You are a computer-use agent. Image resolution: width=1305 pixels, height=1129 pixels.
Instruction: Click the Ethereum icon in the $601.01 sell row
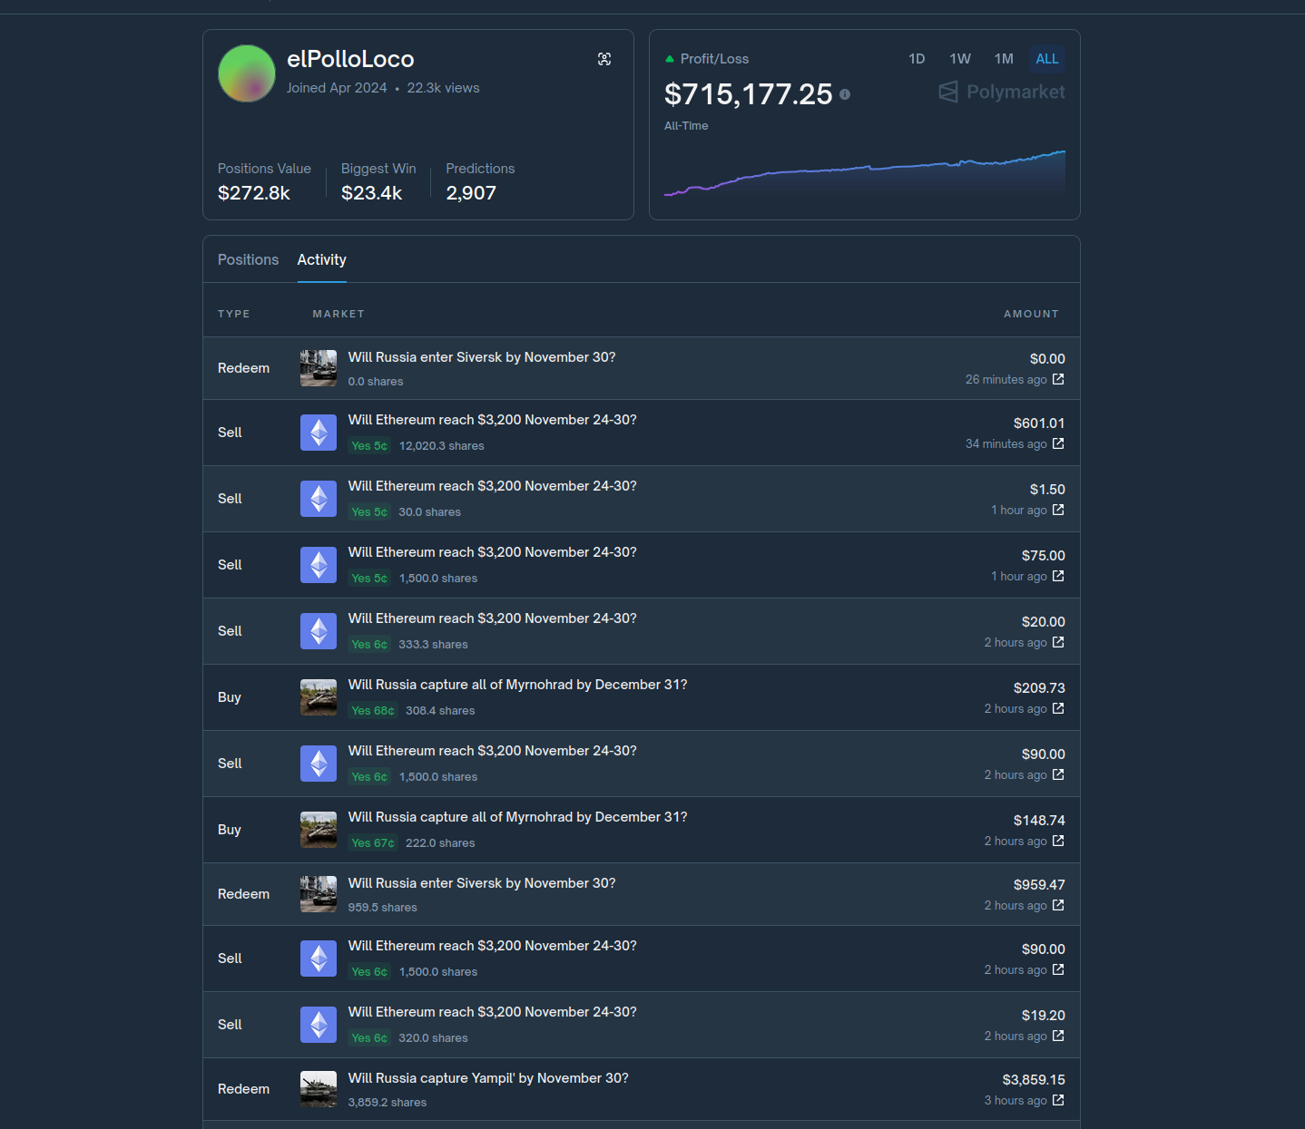tap(319, 433)
